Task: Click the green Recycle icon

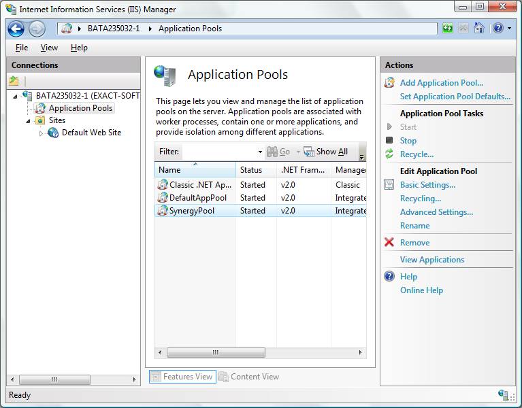Action: pos(389,154)
